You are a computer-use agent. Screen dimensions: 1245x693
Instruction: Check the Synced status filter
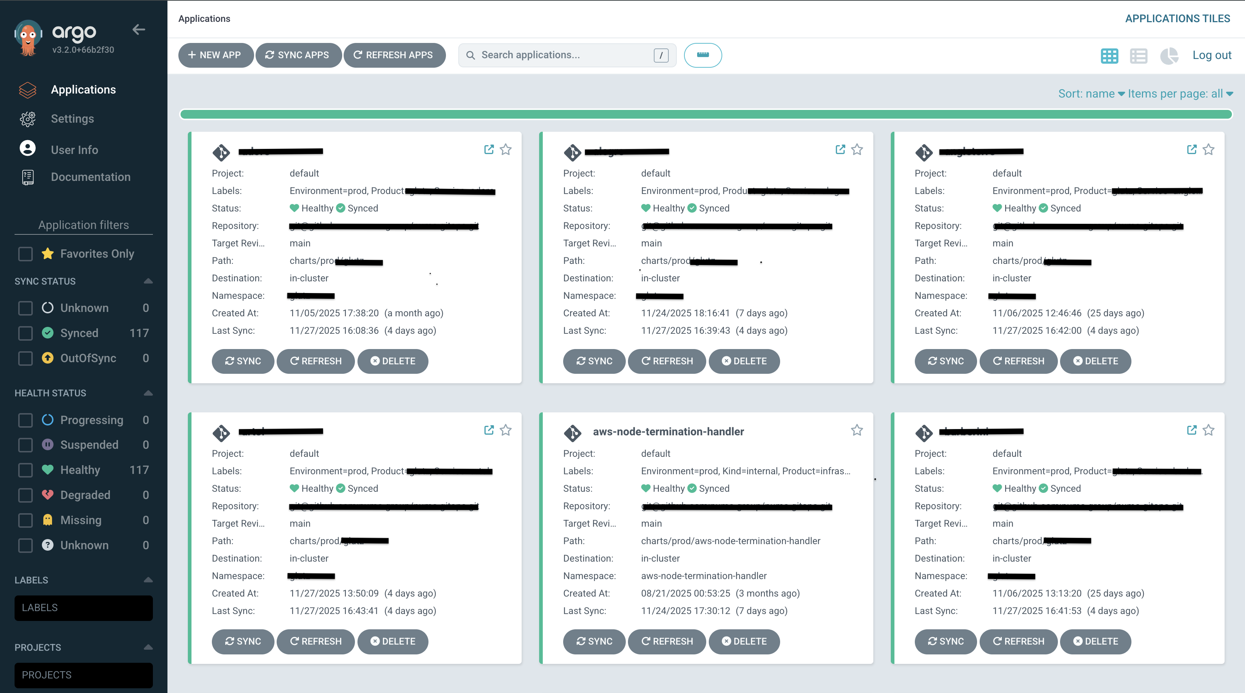click(25, 333)
